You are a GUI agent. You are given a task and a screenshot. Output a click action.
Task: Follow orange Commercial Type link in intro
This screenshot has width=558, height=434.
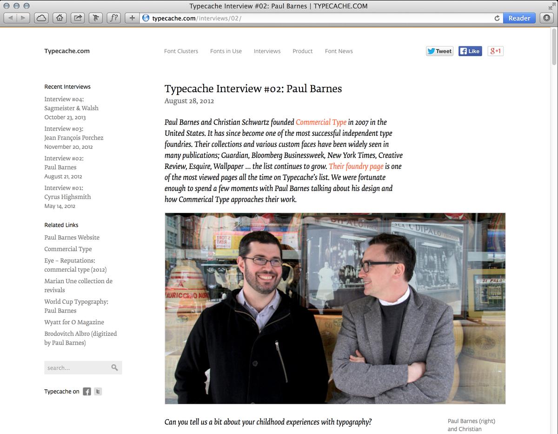click(321, 122)
